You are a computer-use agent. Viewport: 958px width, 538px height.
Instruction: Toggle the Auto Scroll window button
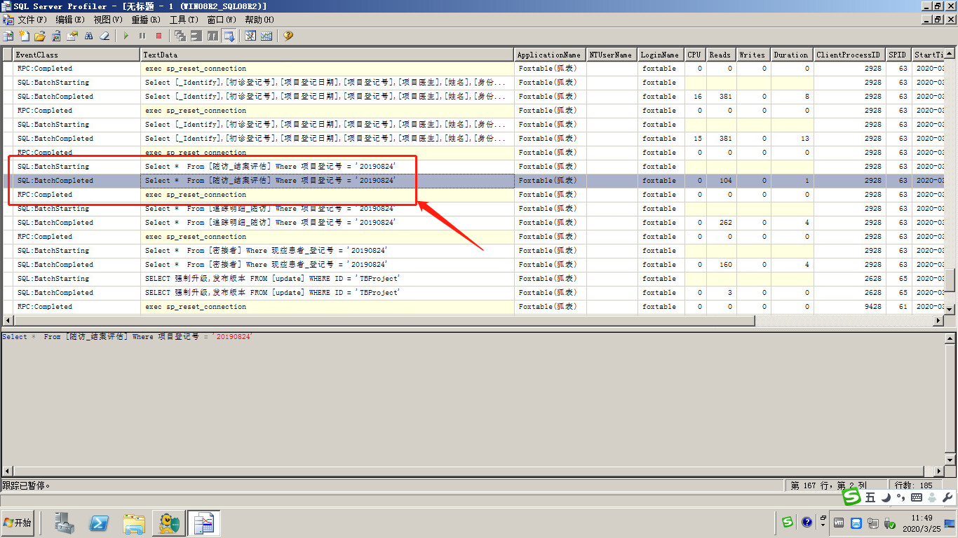(229, 36)
